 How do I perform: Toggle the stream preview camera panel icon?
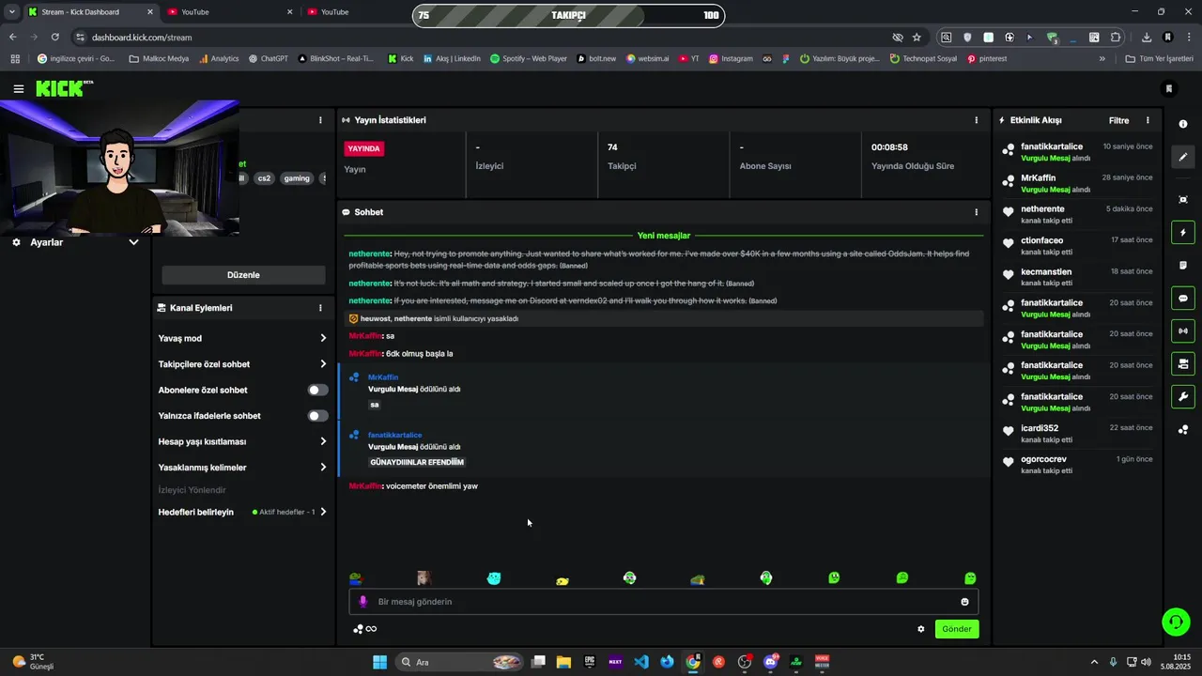click(1182, 363)
